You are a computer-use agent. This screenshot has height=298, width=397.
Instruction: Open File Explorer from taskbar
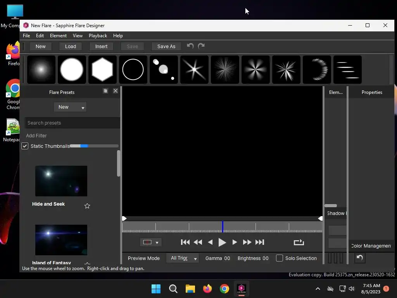[x=190, y=289]
